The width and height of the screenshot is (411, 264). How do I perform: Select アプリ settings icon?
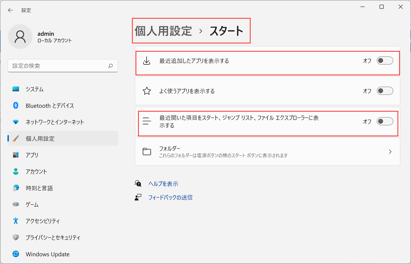click(x=32, y=155)
